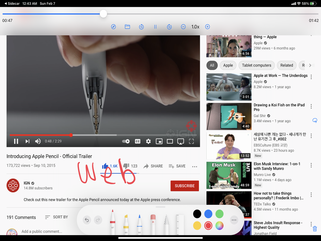Select the ruler tool

click(180, 224)
